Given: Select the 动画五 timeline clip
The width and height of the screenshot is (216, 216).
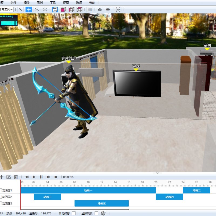Looking at the screenshot, I should [102, 203].
